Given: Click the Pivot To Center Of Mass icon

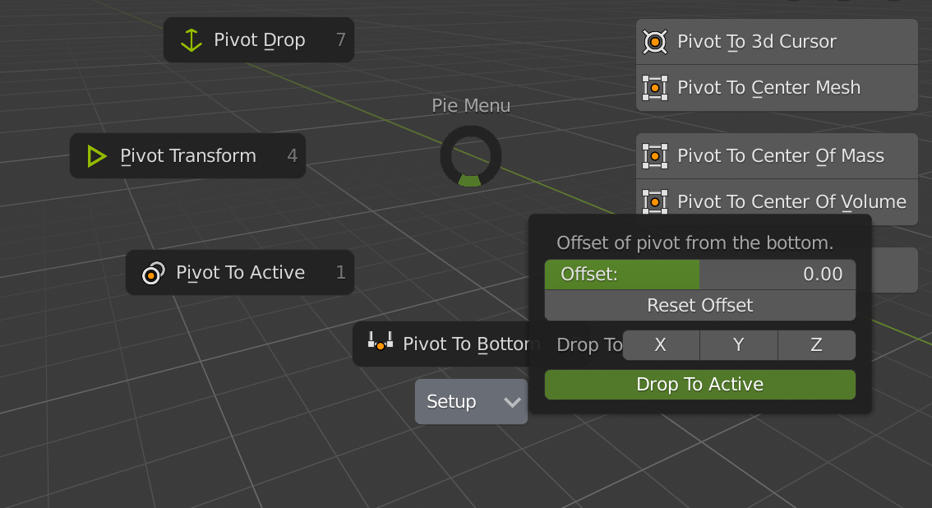Looking at the screenshot, I should point(655,156).
